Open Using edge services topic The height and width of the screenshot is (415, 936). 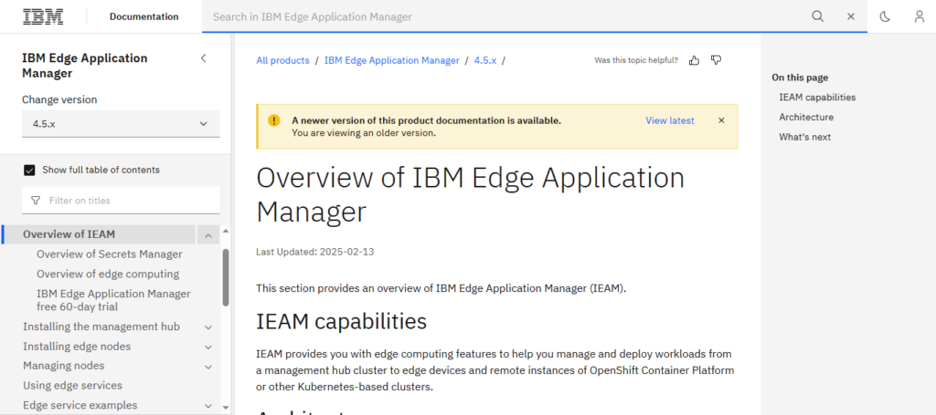click(x=72, y=385)
